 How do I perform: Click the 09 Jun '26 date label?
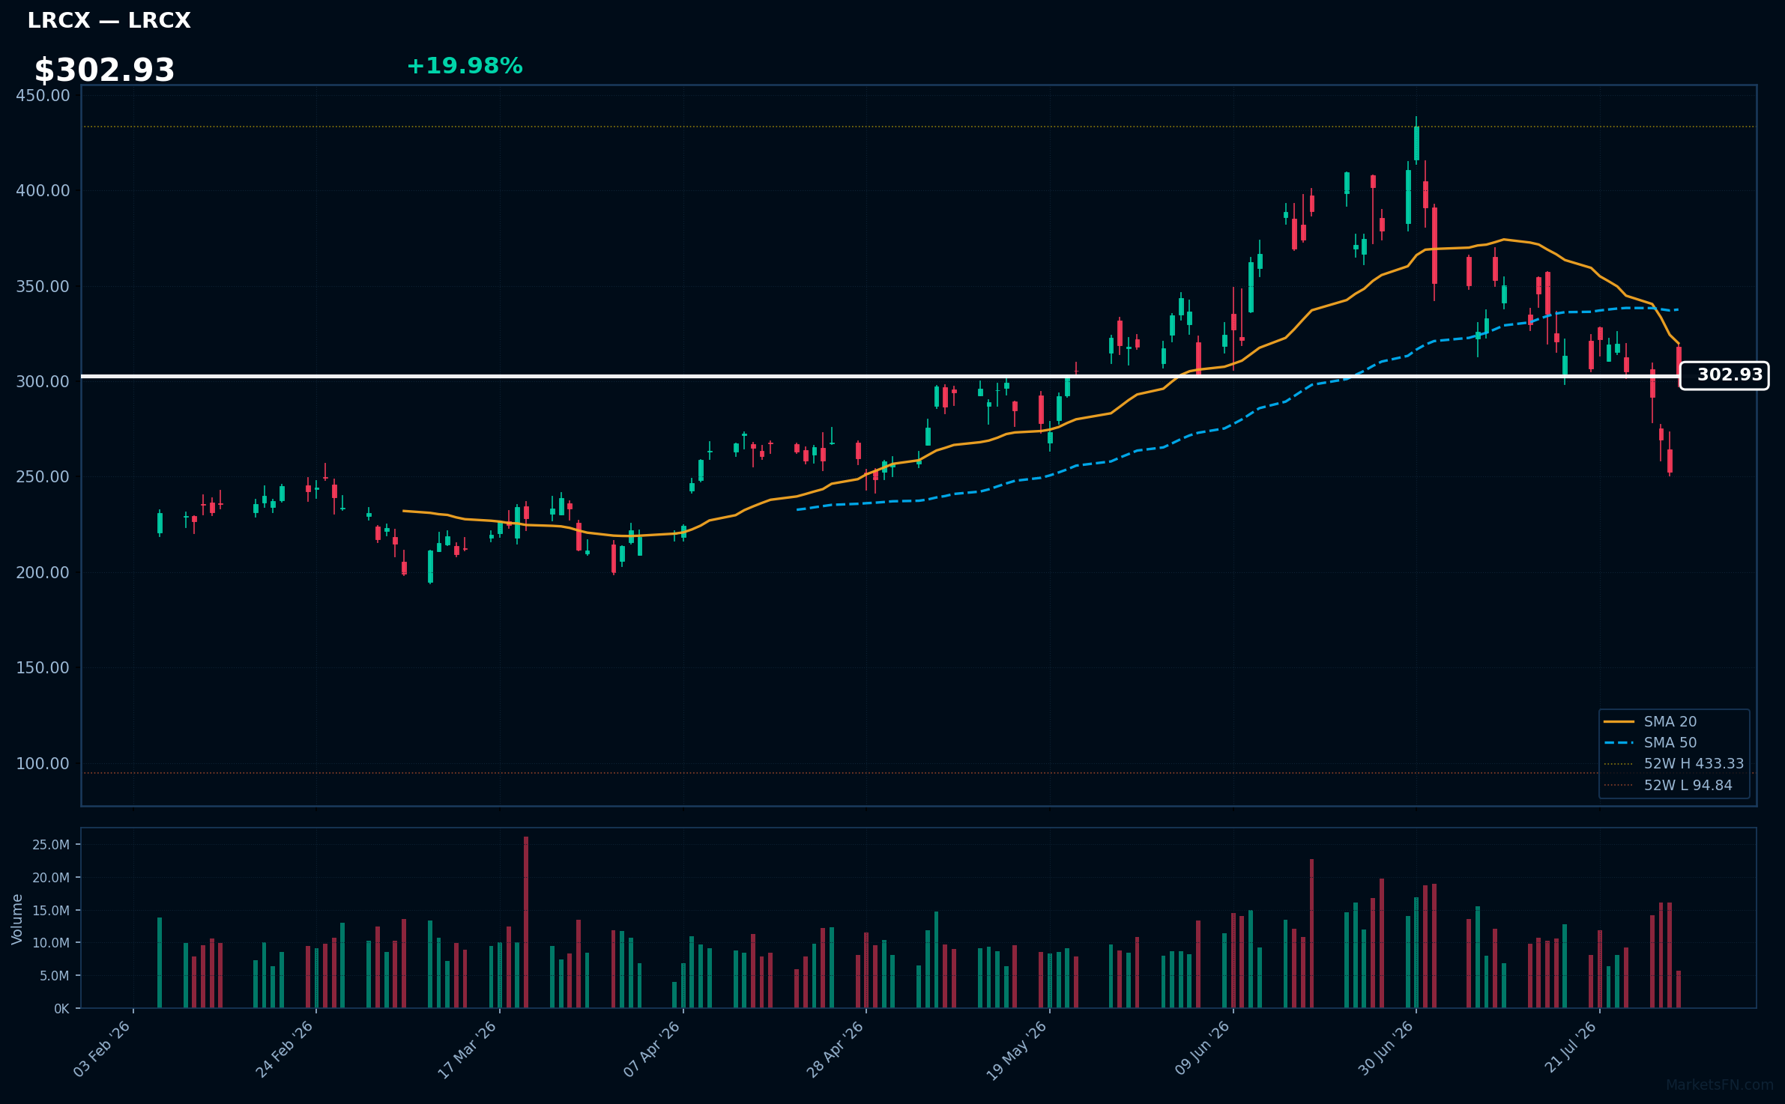(1202, 1049)
